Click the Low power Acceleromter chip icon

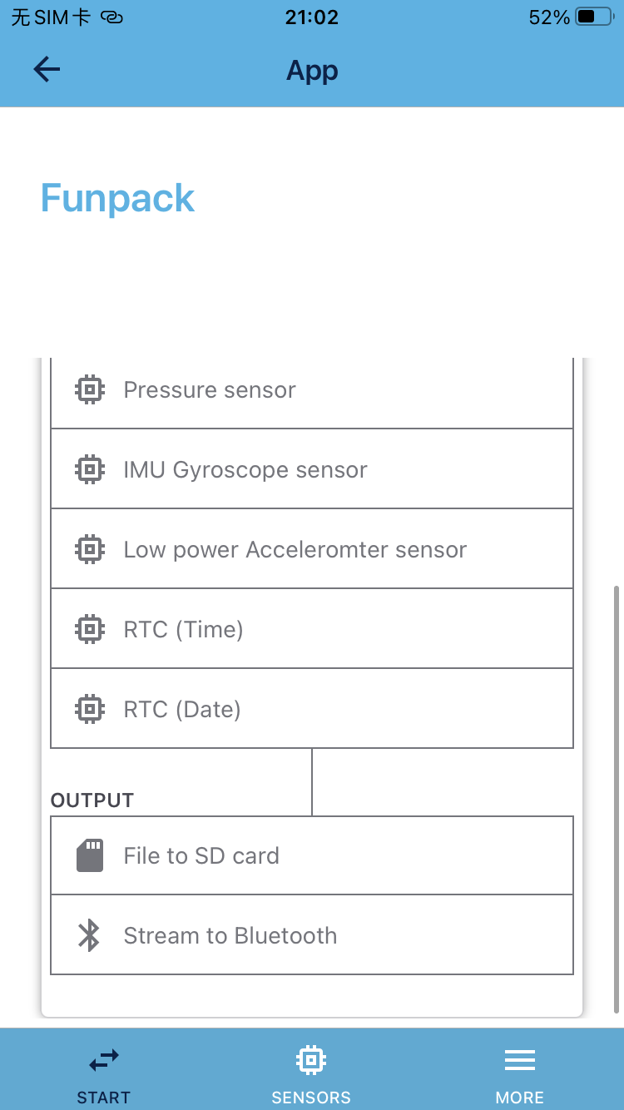click(x=90, y=549)
